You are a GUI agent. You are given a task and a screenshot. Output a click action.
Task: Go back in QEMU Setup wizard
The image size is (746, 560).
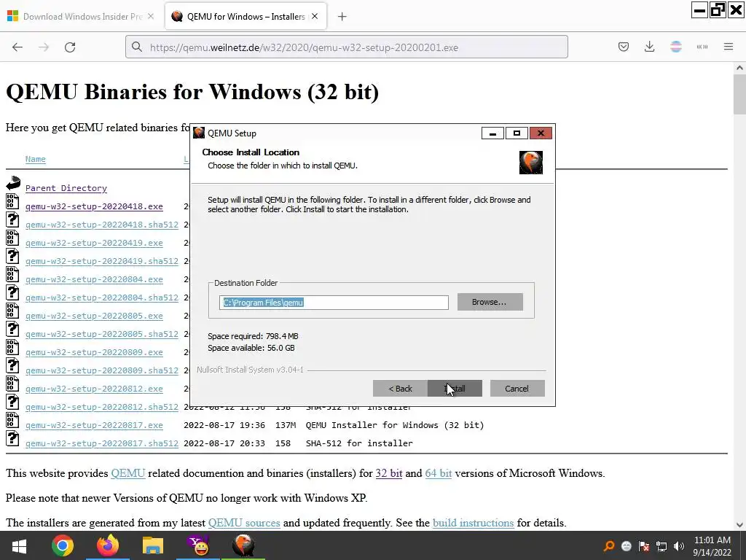[400, 389]
